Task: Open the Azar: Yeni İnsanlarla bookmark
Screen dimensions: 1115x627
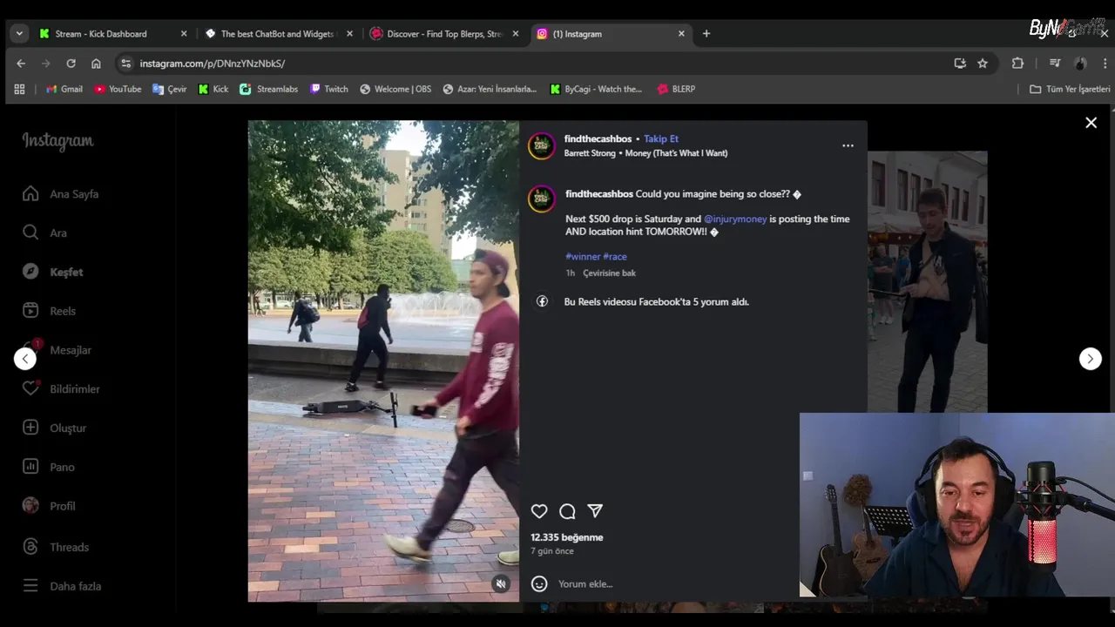Action: [490, 89]
